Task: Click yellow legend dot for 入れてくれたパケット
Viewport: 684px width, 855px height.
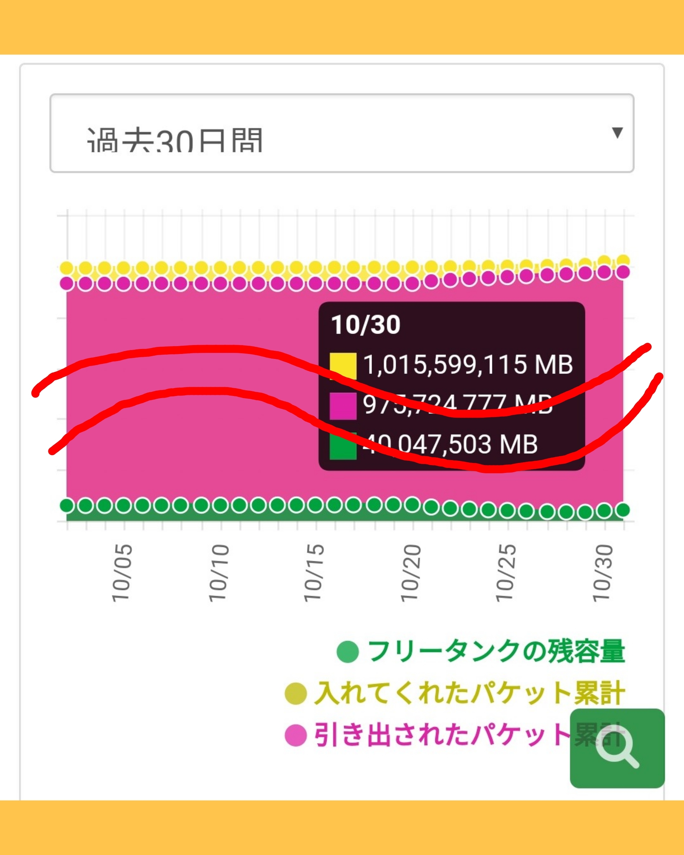Action: [x=296, y=694]
